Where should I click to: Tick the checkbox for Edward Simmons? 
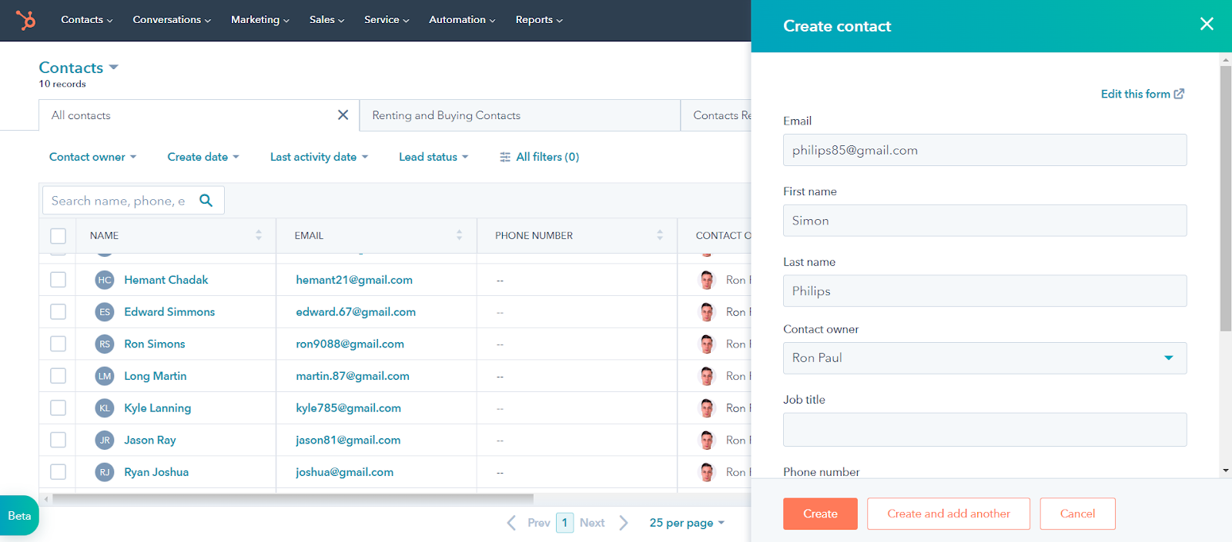click(x=59, y=312)
